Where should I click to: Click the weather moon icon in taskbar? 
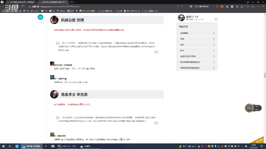[x=180, y=146]
